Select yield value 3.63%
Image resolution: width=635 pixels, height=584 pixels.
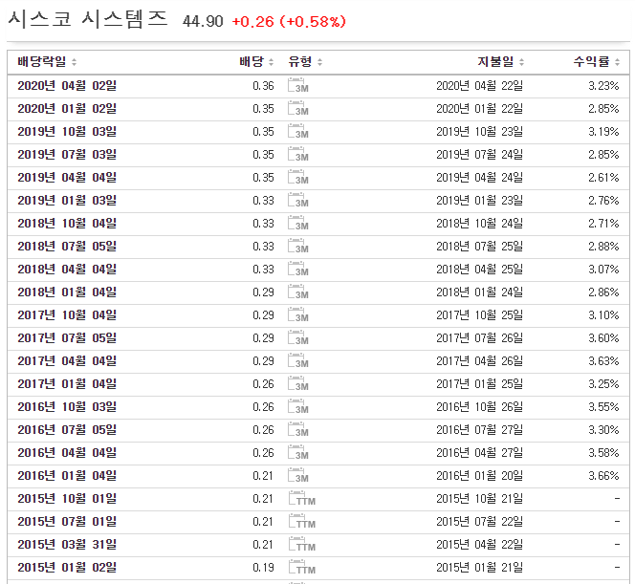(603, 360)
